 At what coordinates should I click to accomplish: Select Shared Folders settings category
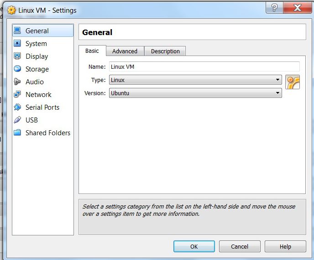click(43, 133)
